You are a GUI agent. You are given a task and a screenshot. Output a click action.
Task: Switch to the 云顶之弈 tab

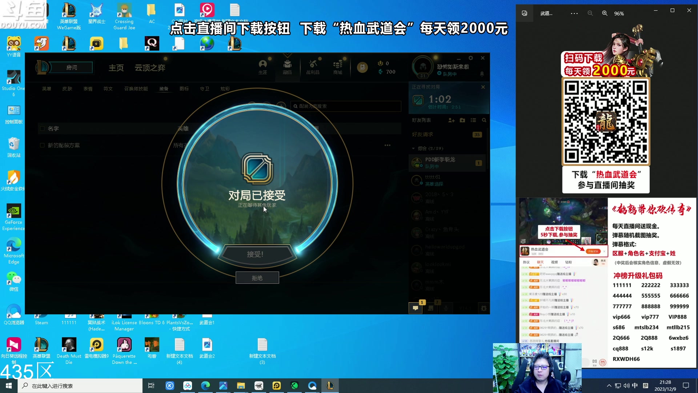(150, 68)
